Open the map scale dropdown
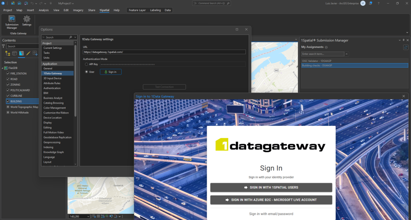 pyautogui.click(x=88, y=216)
